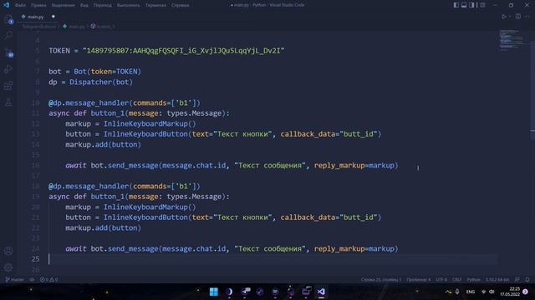The width and height of the screenshot is (535, 300).
Task: Open Visual Studio Code taskbar icon
Action: 321,292
